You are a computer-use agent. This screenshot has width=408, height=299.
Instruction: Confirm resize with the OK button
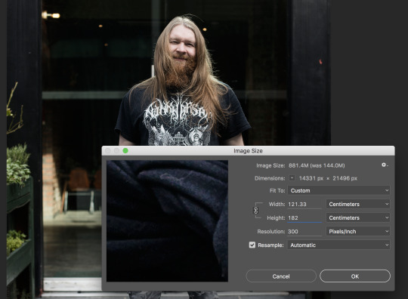coord(355,276)
